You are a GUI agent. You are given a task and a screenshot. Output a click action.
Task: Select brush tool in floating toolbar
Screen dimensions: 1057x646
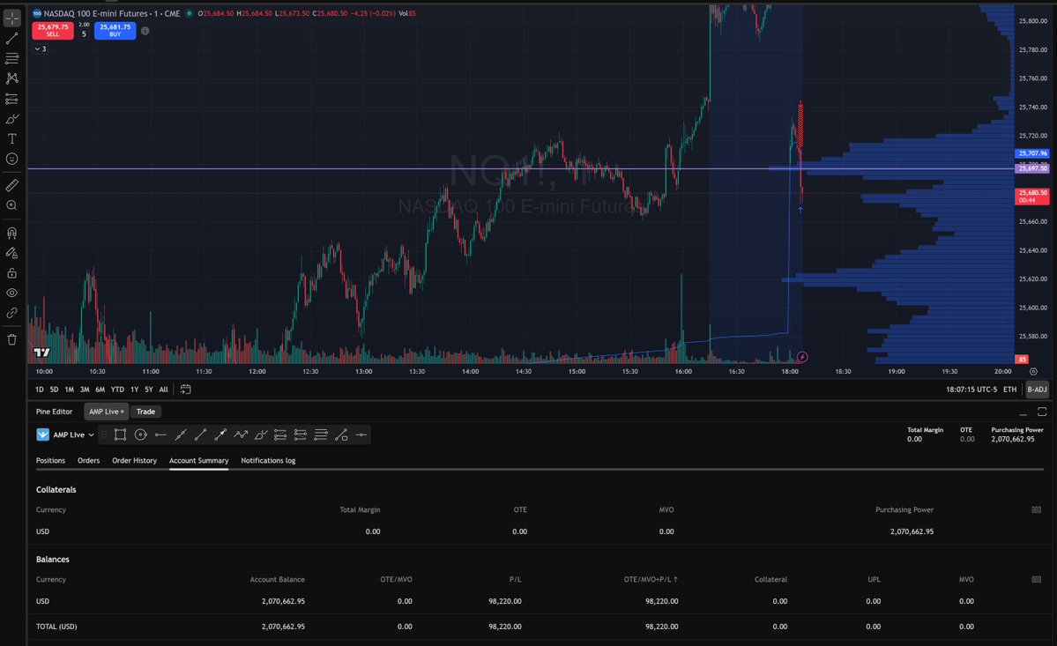261,435
